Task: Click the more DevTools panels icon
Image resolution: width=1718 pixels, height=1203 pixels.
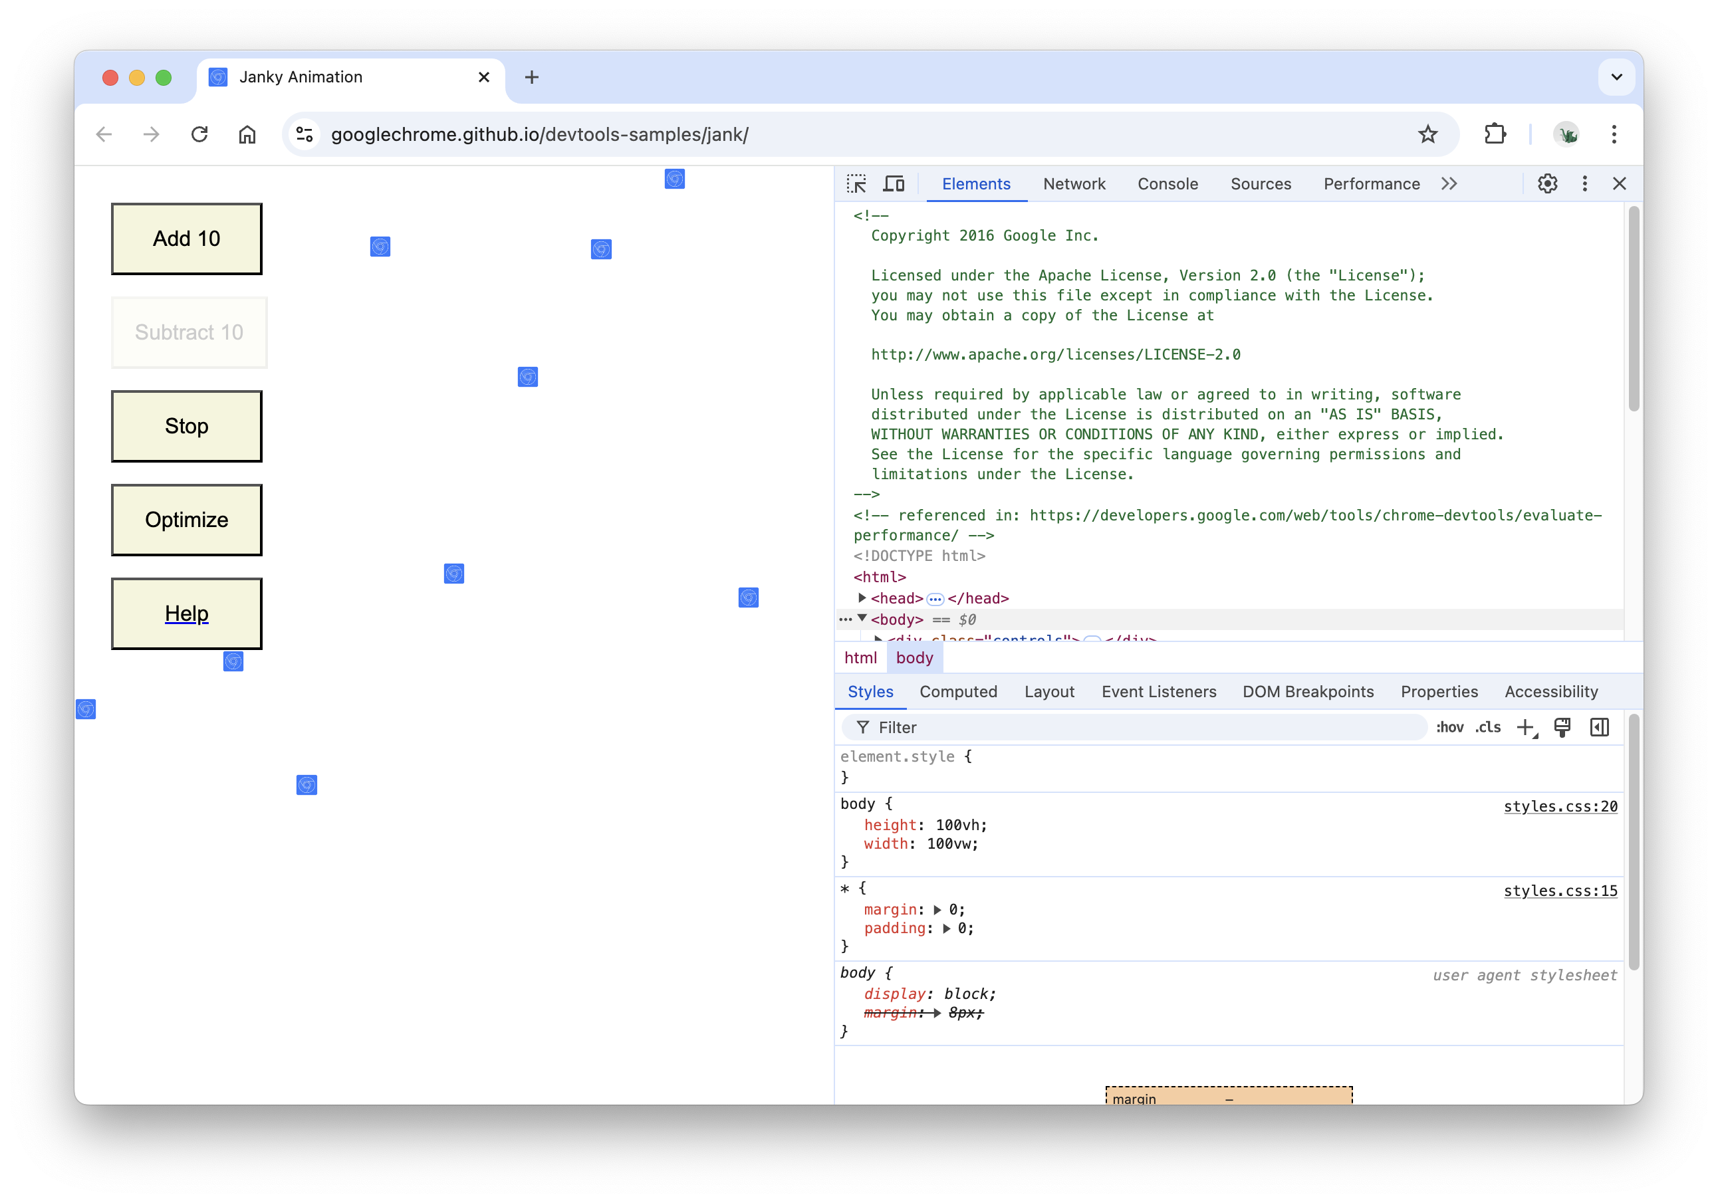Action: pyautogui.click(x=1449, y=183)
